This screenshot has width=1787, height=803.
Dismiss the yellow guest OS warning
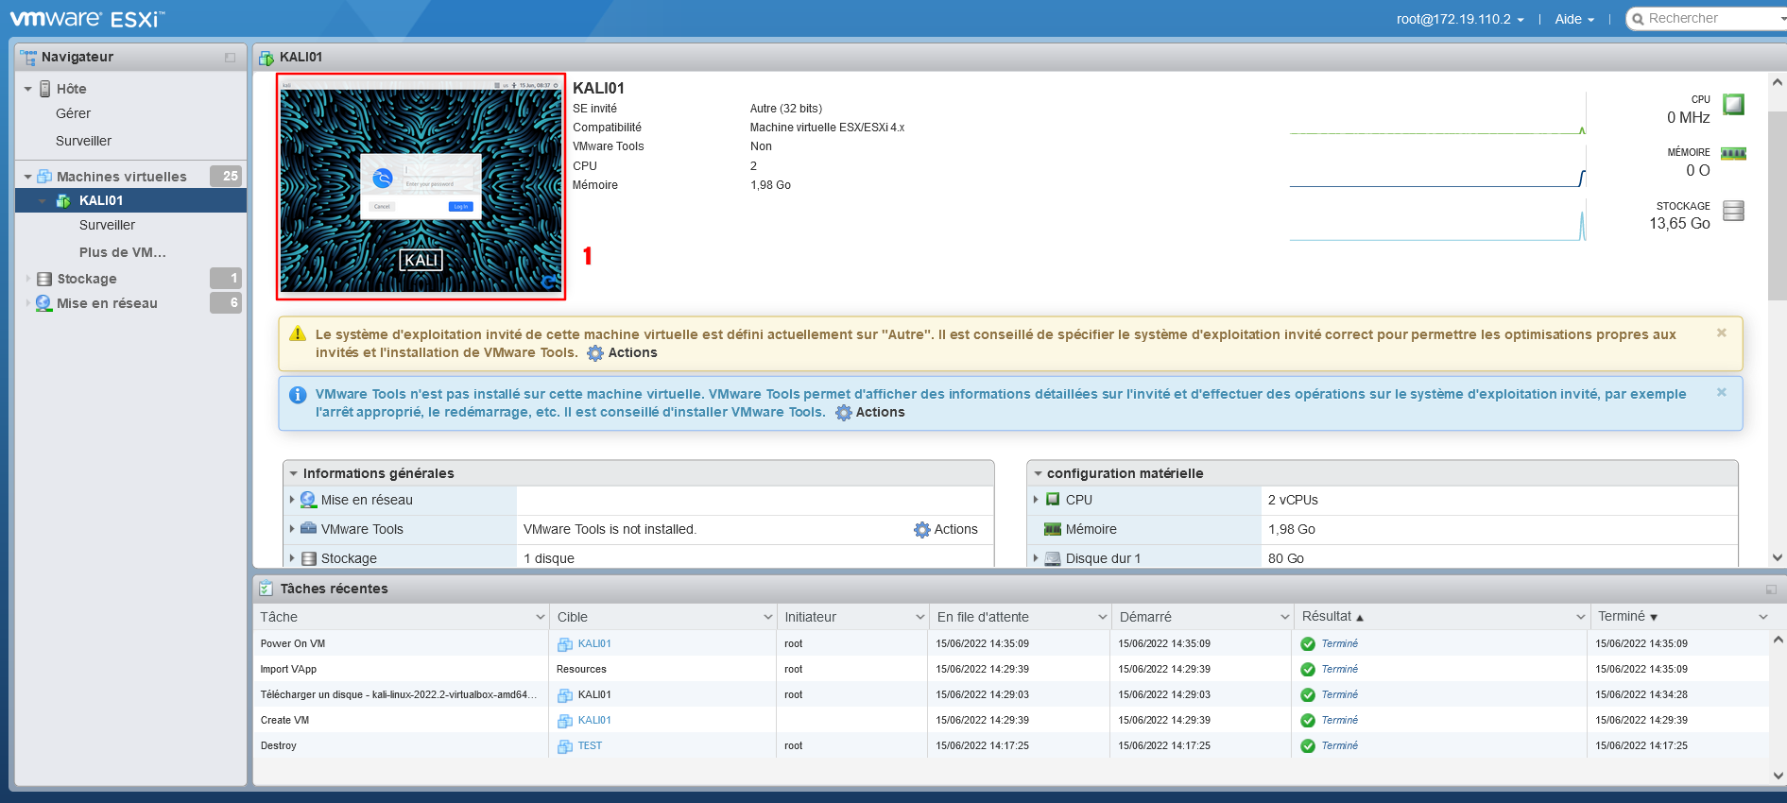tap(1722, 333)
